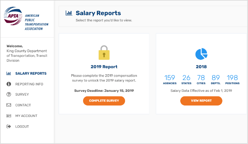Open the Reporting Info menu item

tap(29, 84)
